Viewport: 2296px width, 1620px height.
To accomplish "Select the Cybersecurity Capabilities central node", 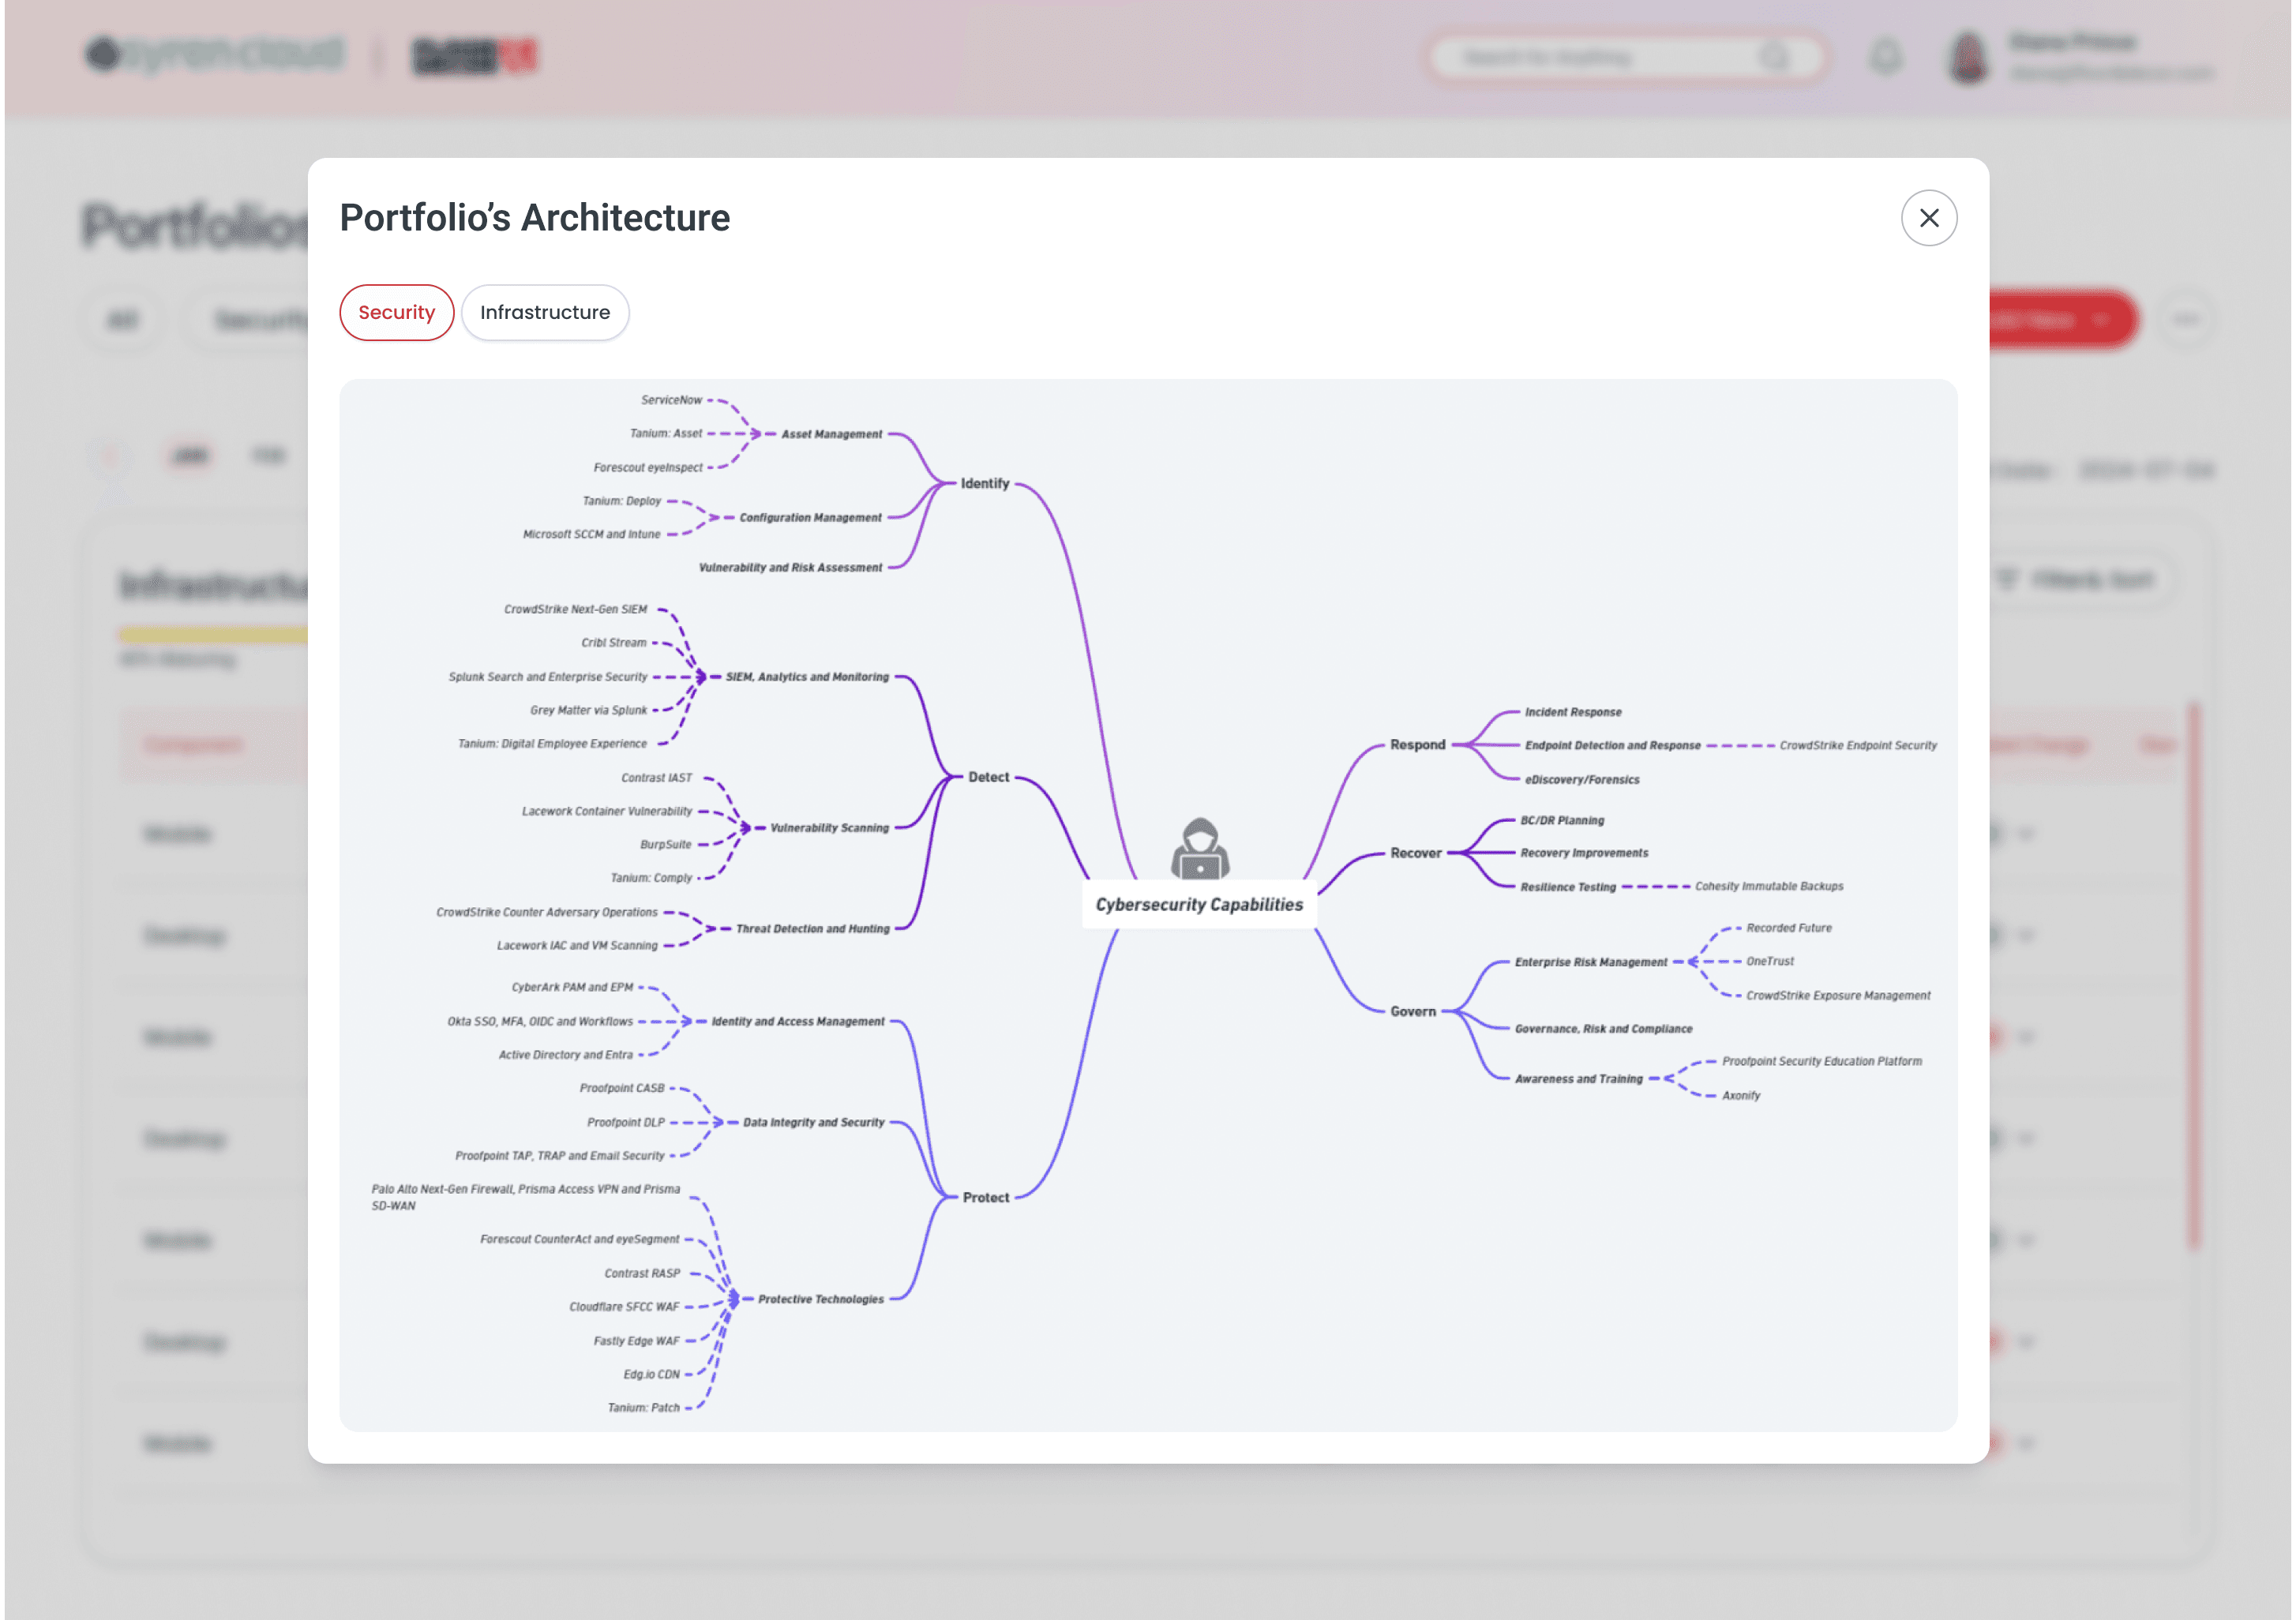I will click(1199, 904).
